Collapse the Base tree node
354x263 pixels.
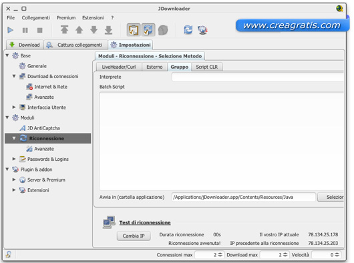point(7,55)
